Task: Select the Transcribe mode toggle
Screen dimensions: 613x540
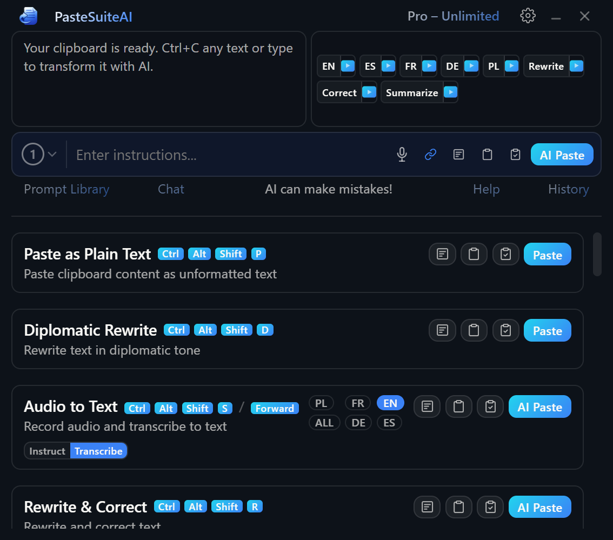Action: [98, 451]
